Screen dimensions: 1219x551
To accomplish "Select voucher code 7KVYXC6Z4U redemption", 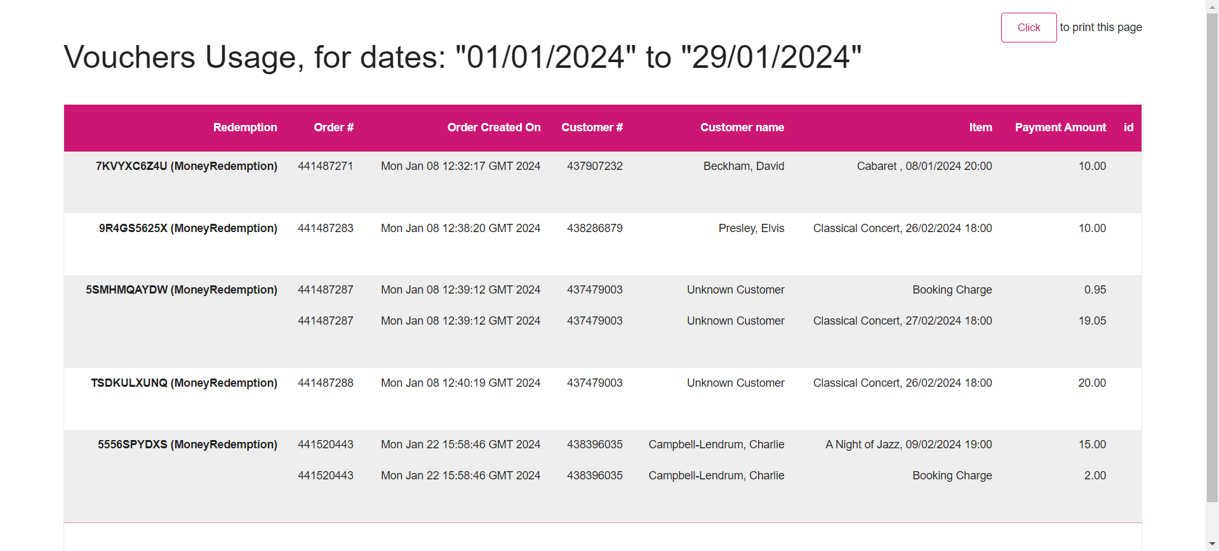I will click(x=187, y=166).
